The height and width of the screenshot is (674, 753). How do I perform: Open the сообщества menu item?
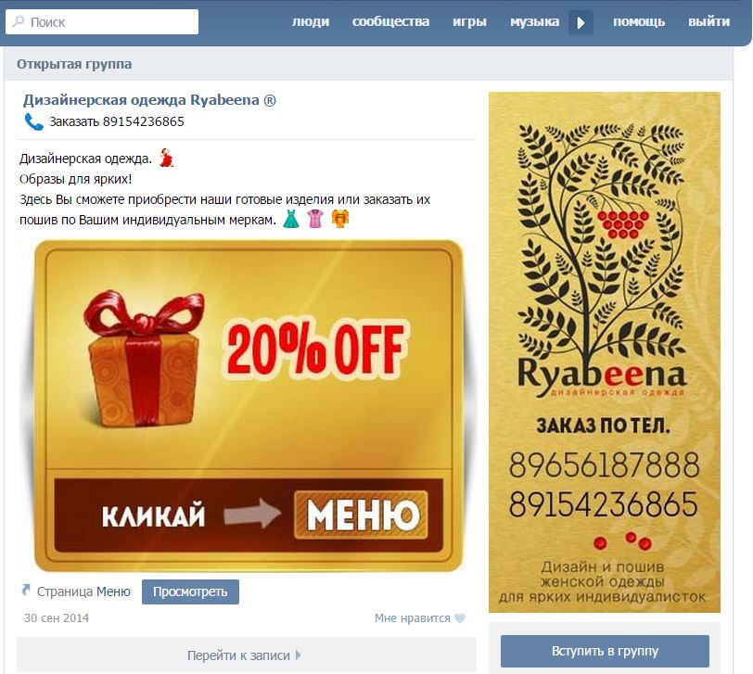[391, 21]
